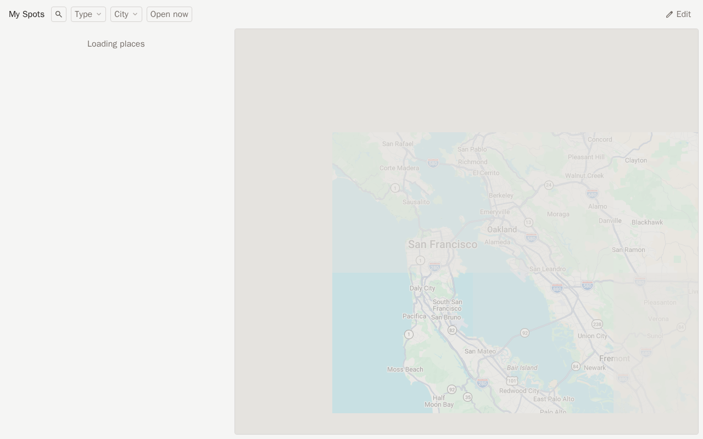Open the Type filter dropdown
Image resolution: width=703 pixels, height=439 pixels.
point(88,14)
